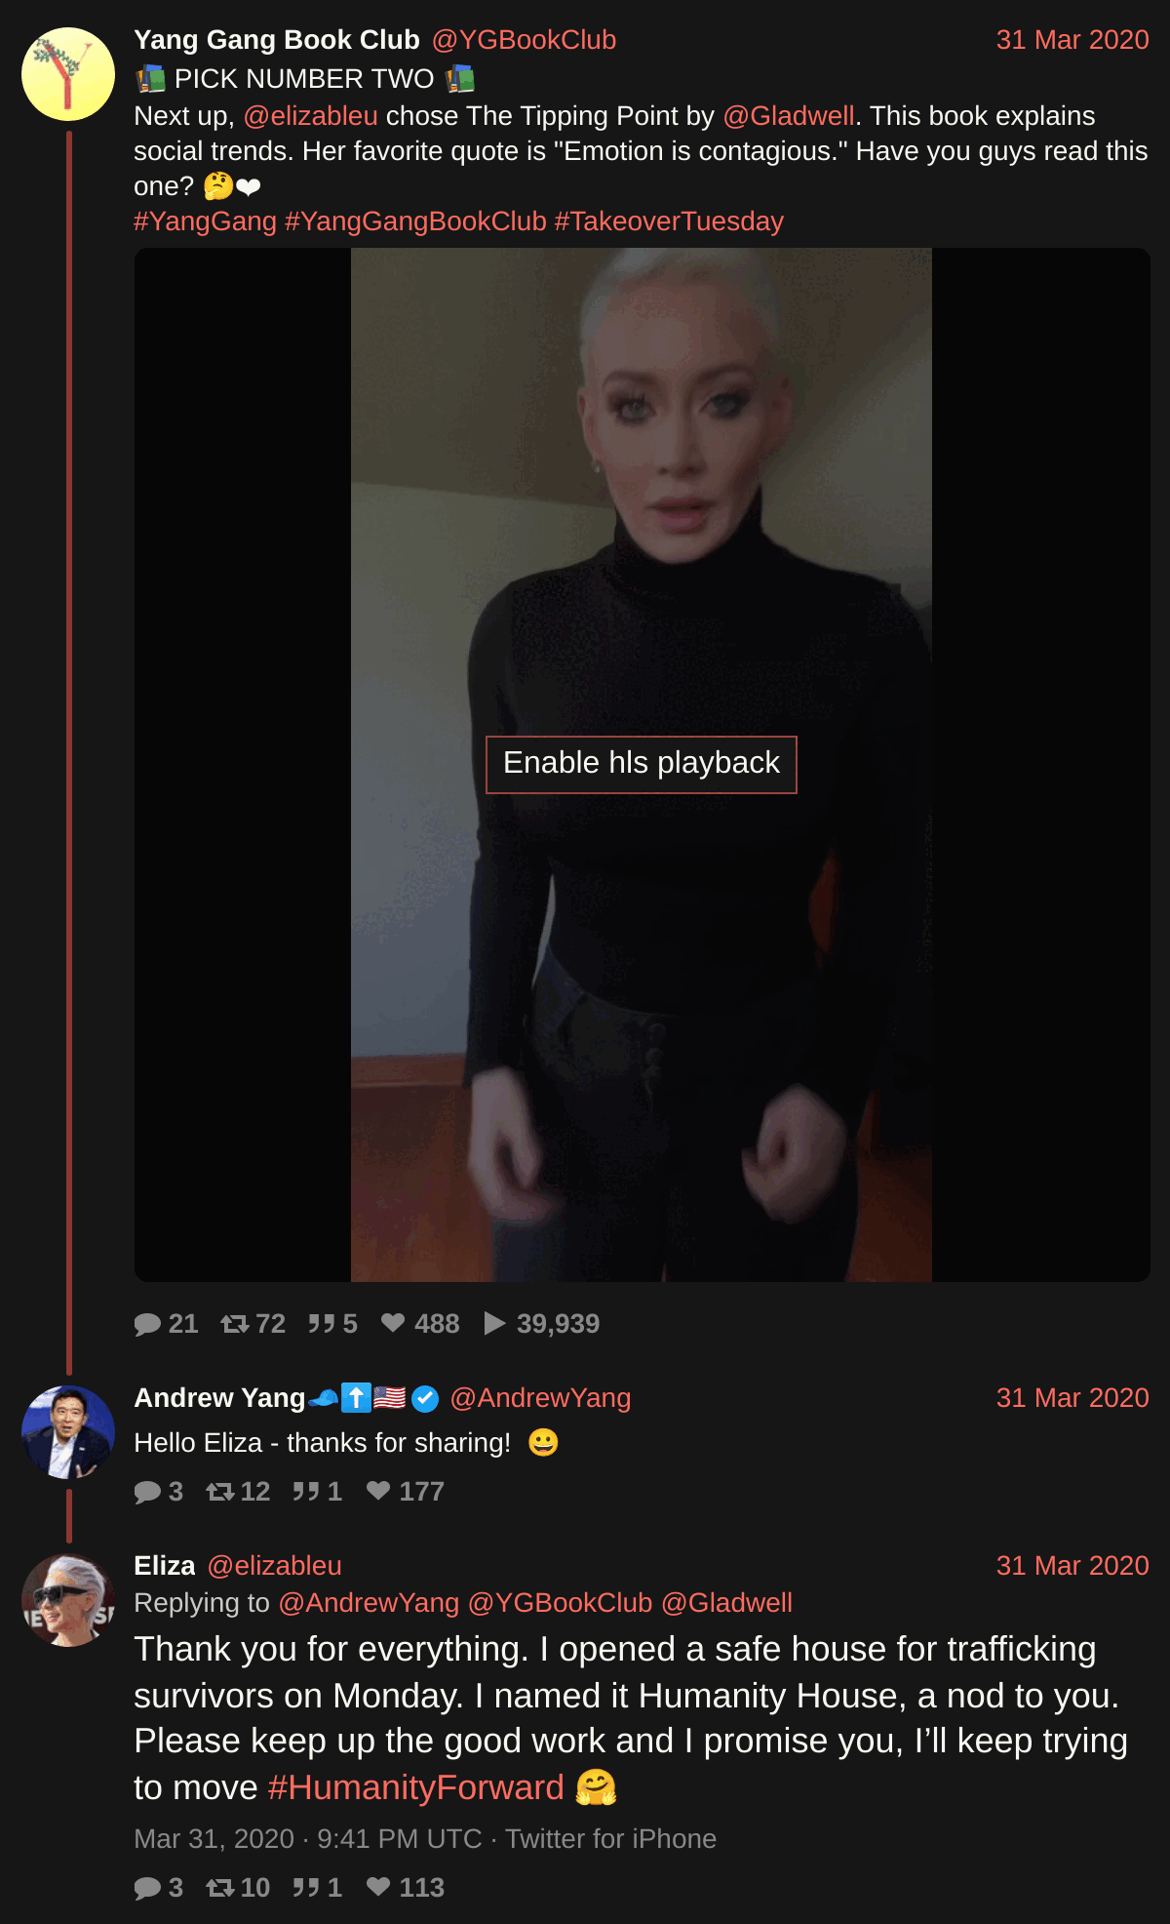Click the reply icon under the main tweet
This screenshot has width=1170, height=1924.
147,1324
